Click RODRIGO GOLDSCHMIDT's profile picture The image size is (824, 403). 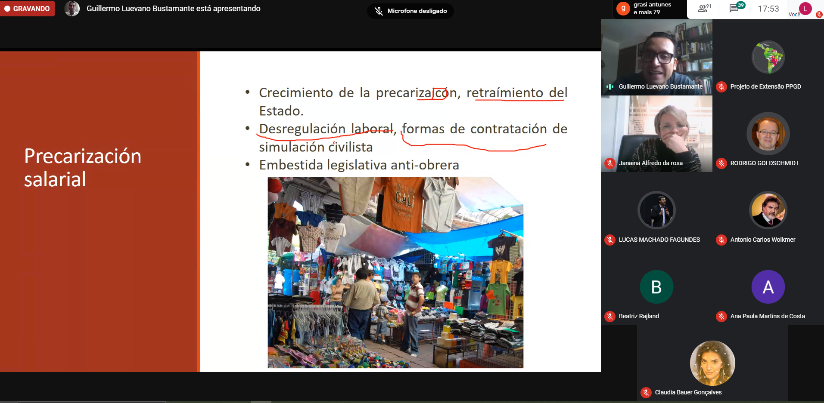click(768, 134)
